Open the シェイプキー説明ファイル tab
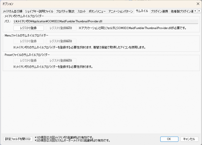 [39, 11]
